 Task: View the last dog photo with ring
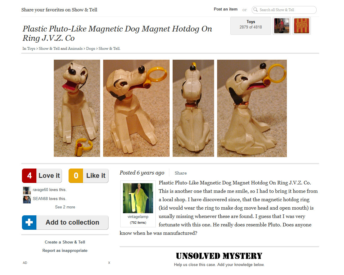point(252,108)
